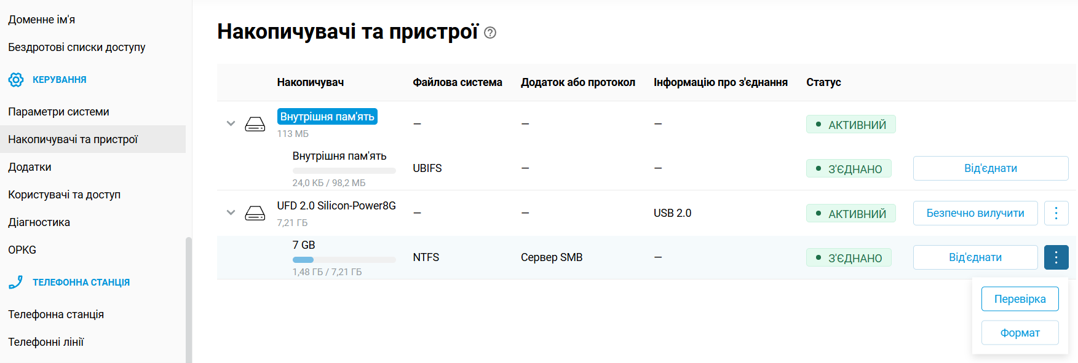Click the Інформацію про з'єднання column header
The image size is (1078, 363).
click(721, 82)
